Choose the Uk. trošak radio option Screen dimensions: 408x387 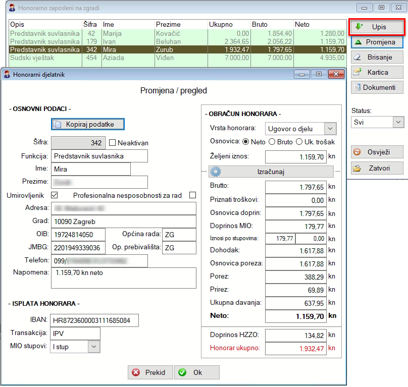(299, 142)
